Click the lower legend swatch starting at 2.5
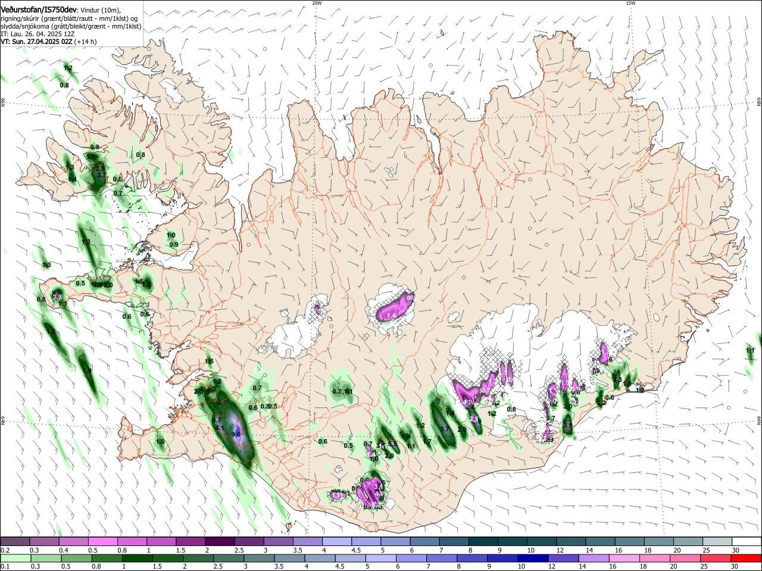The image size is (762, 571). click(x=229, y=558)
